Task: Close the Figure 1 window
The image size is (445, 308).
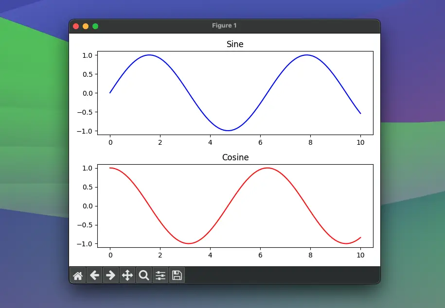Action: [76, 26]
